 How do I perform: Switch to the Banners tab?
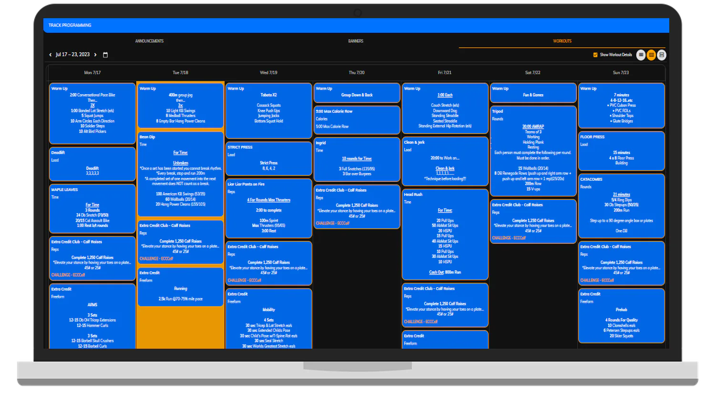(356, 41)
